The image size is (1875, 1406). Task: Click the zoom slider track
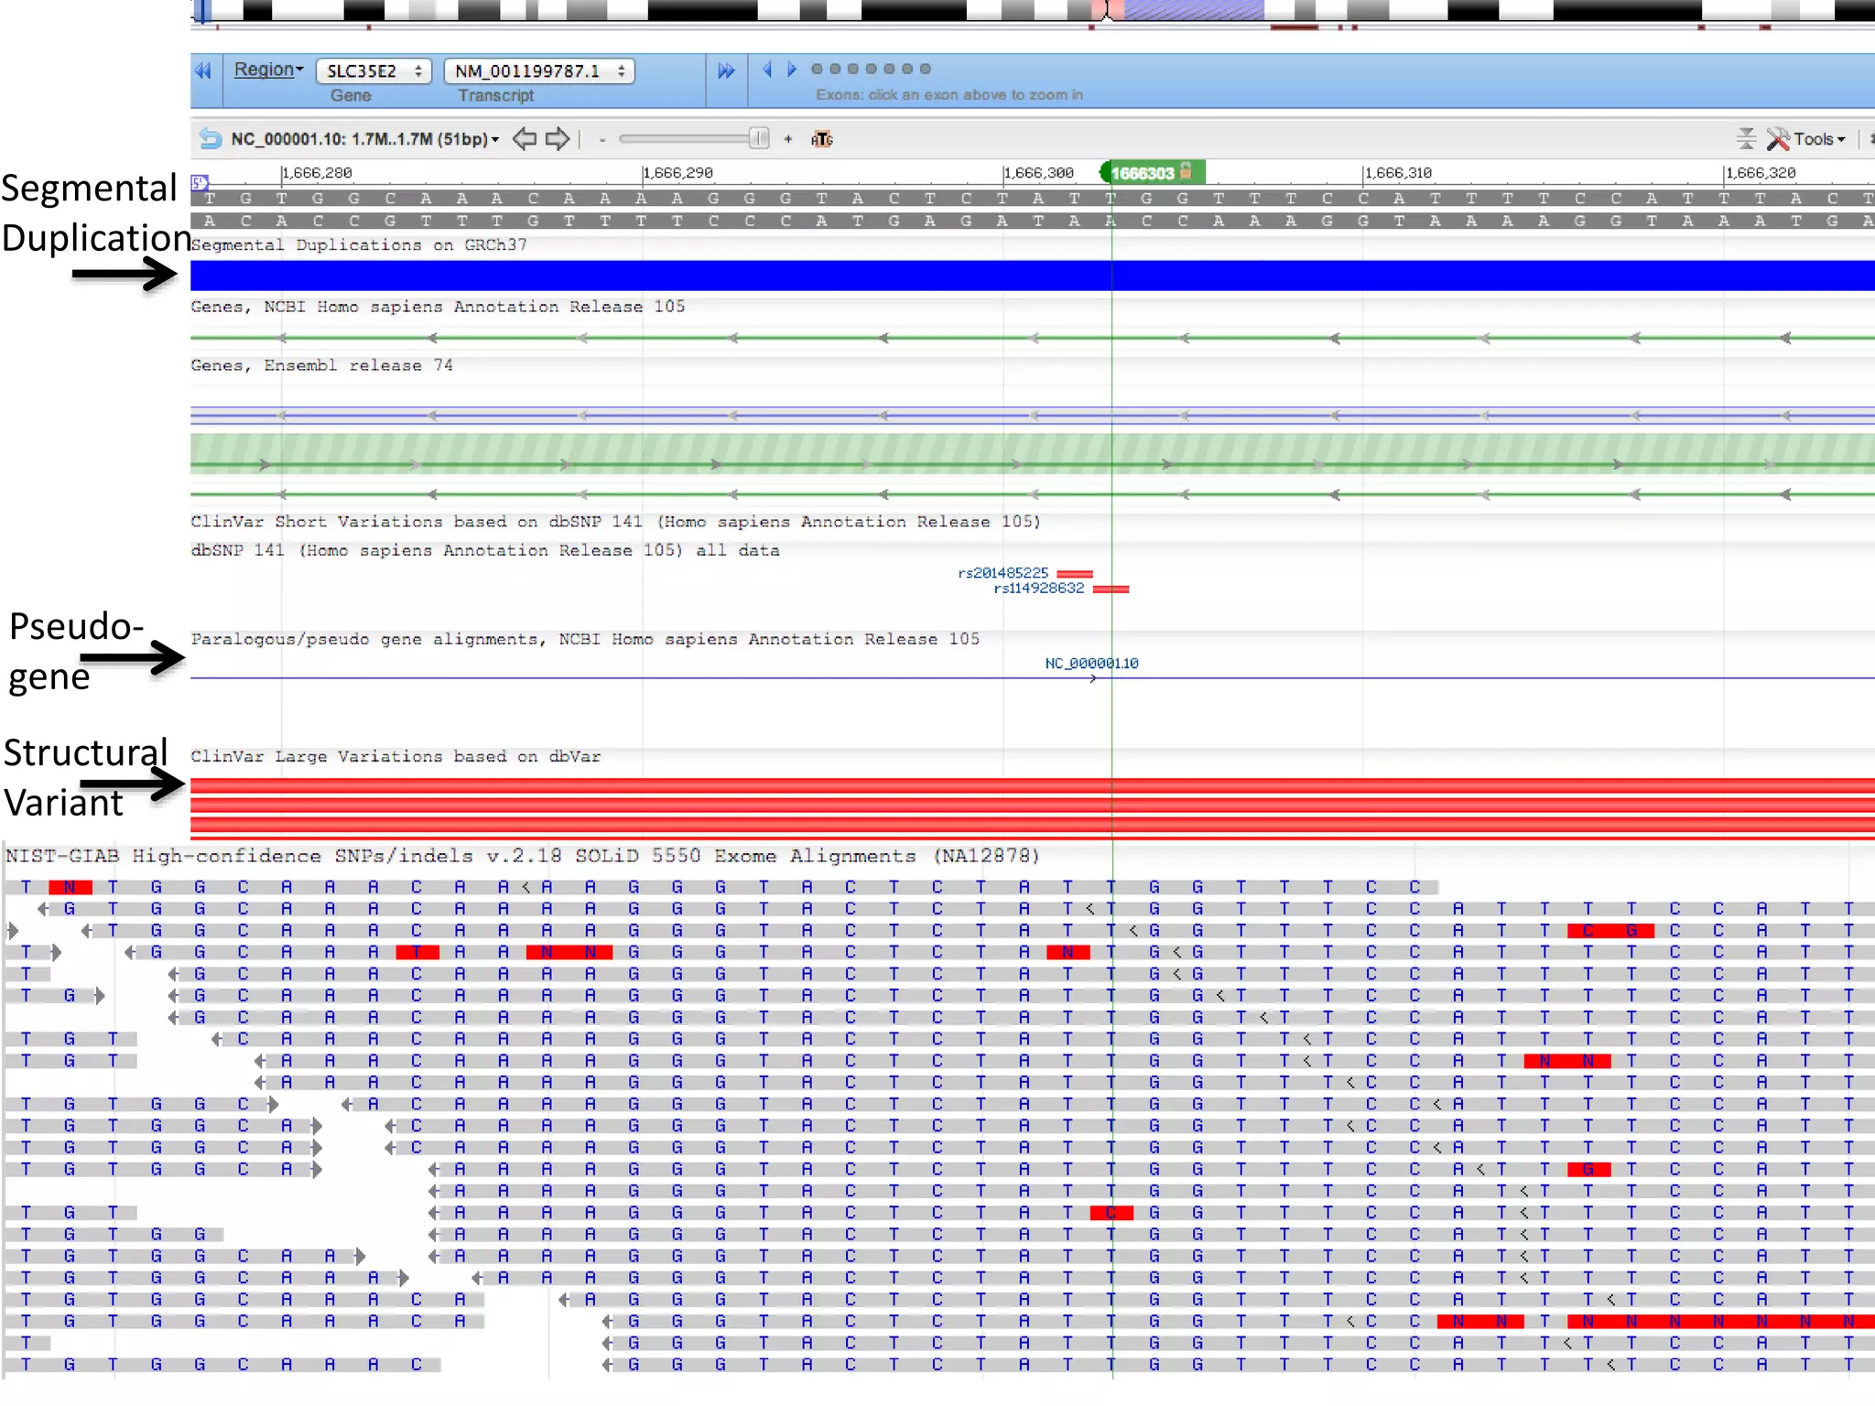(x=684, y=139)
